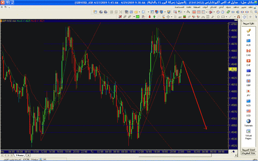The width and height of the screenshot is (258, 161).
Task: Click the yellow folder icon in toolbar
Action: click(136, 12)
